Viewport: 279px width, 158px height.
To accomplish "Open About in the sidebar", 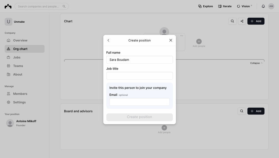I will click(x=25, y=75).
